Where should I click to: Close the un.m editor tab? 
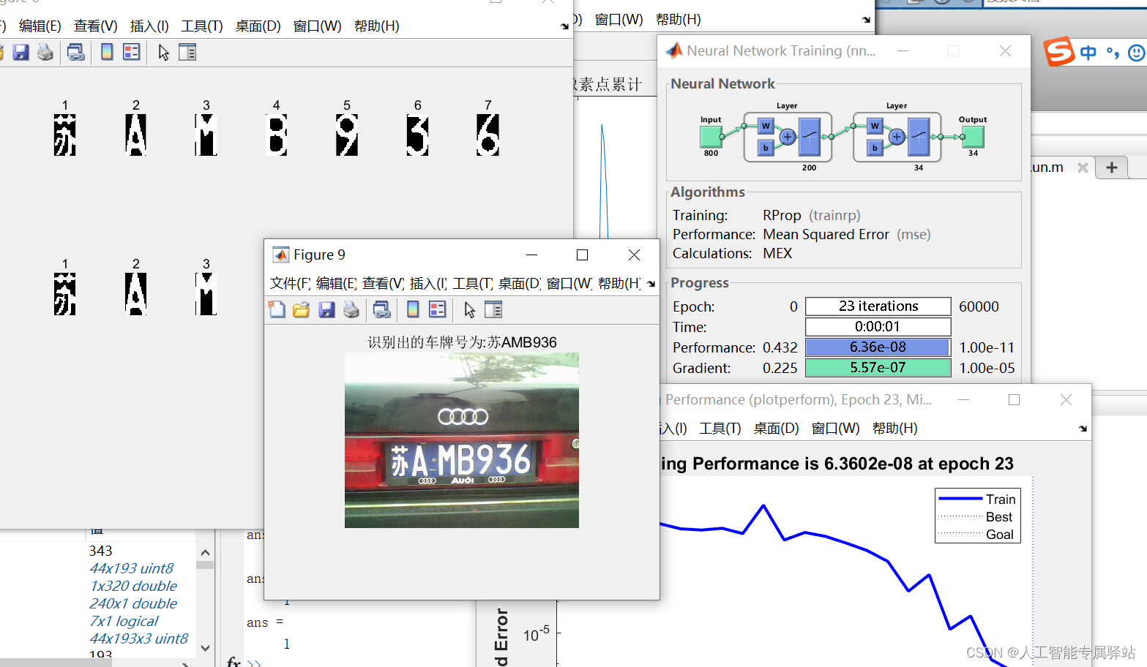[1083, 167]
